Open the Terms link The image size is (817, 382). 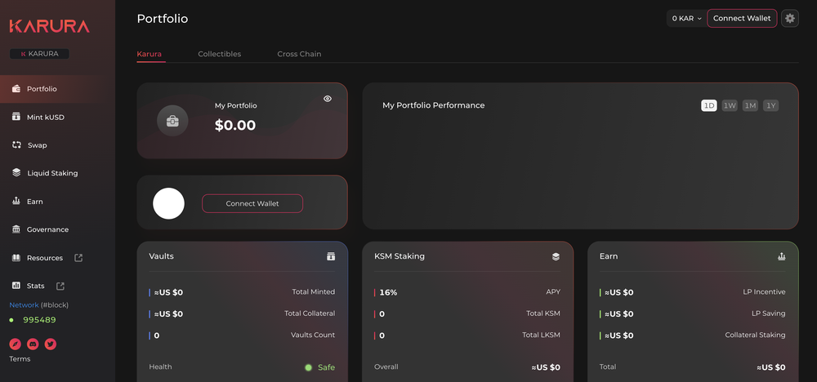pyautogui.click(x=20, y=359)
